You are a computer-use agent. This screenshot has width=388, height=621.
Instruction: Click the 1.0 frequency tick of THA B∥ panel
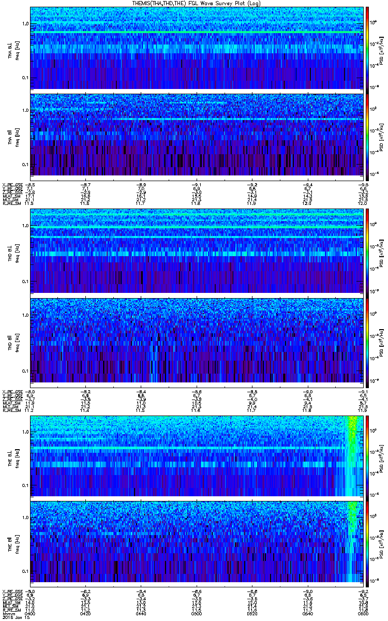[25, 111]
